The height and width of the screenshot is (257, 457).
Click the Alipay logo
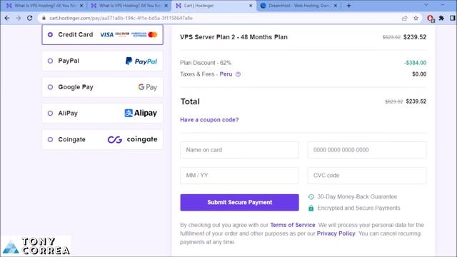tap(141, 113)
